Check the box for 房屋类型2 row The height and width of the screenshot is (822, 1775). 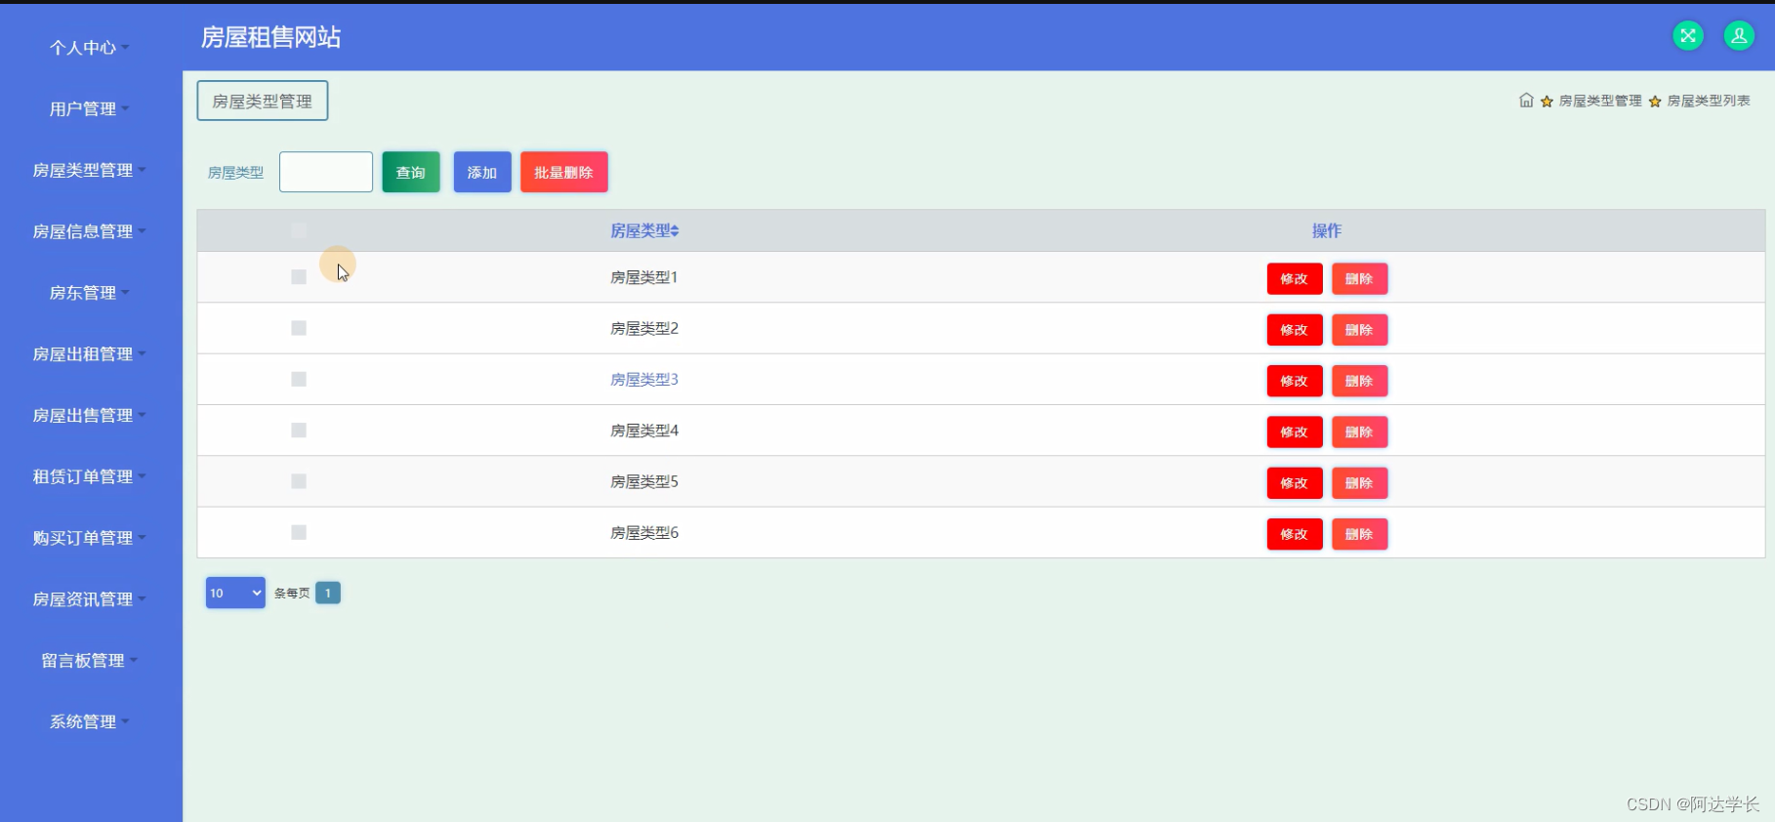[x=299, y=328]
